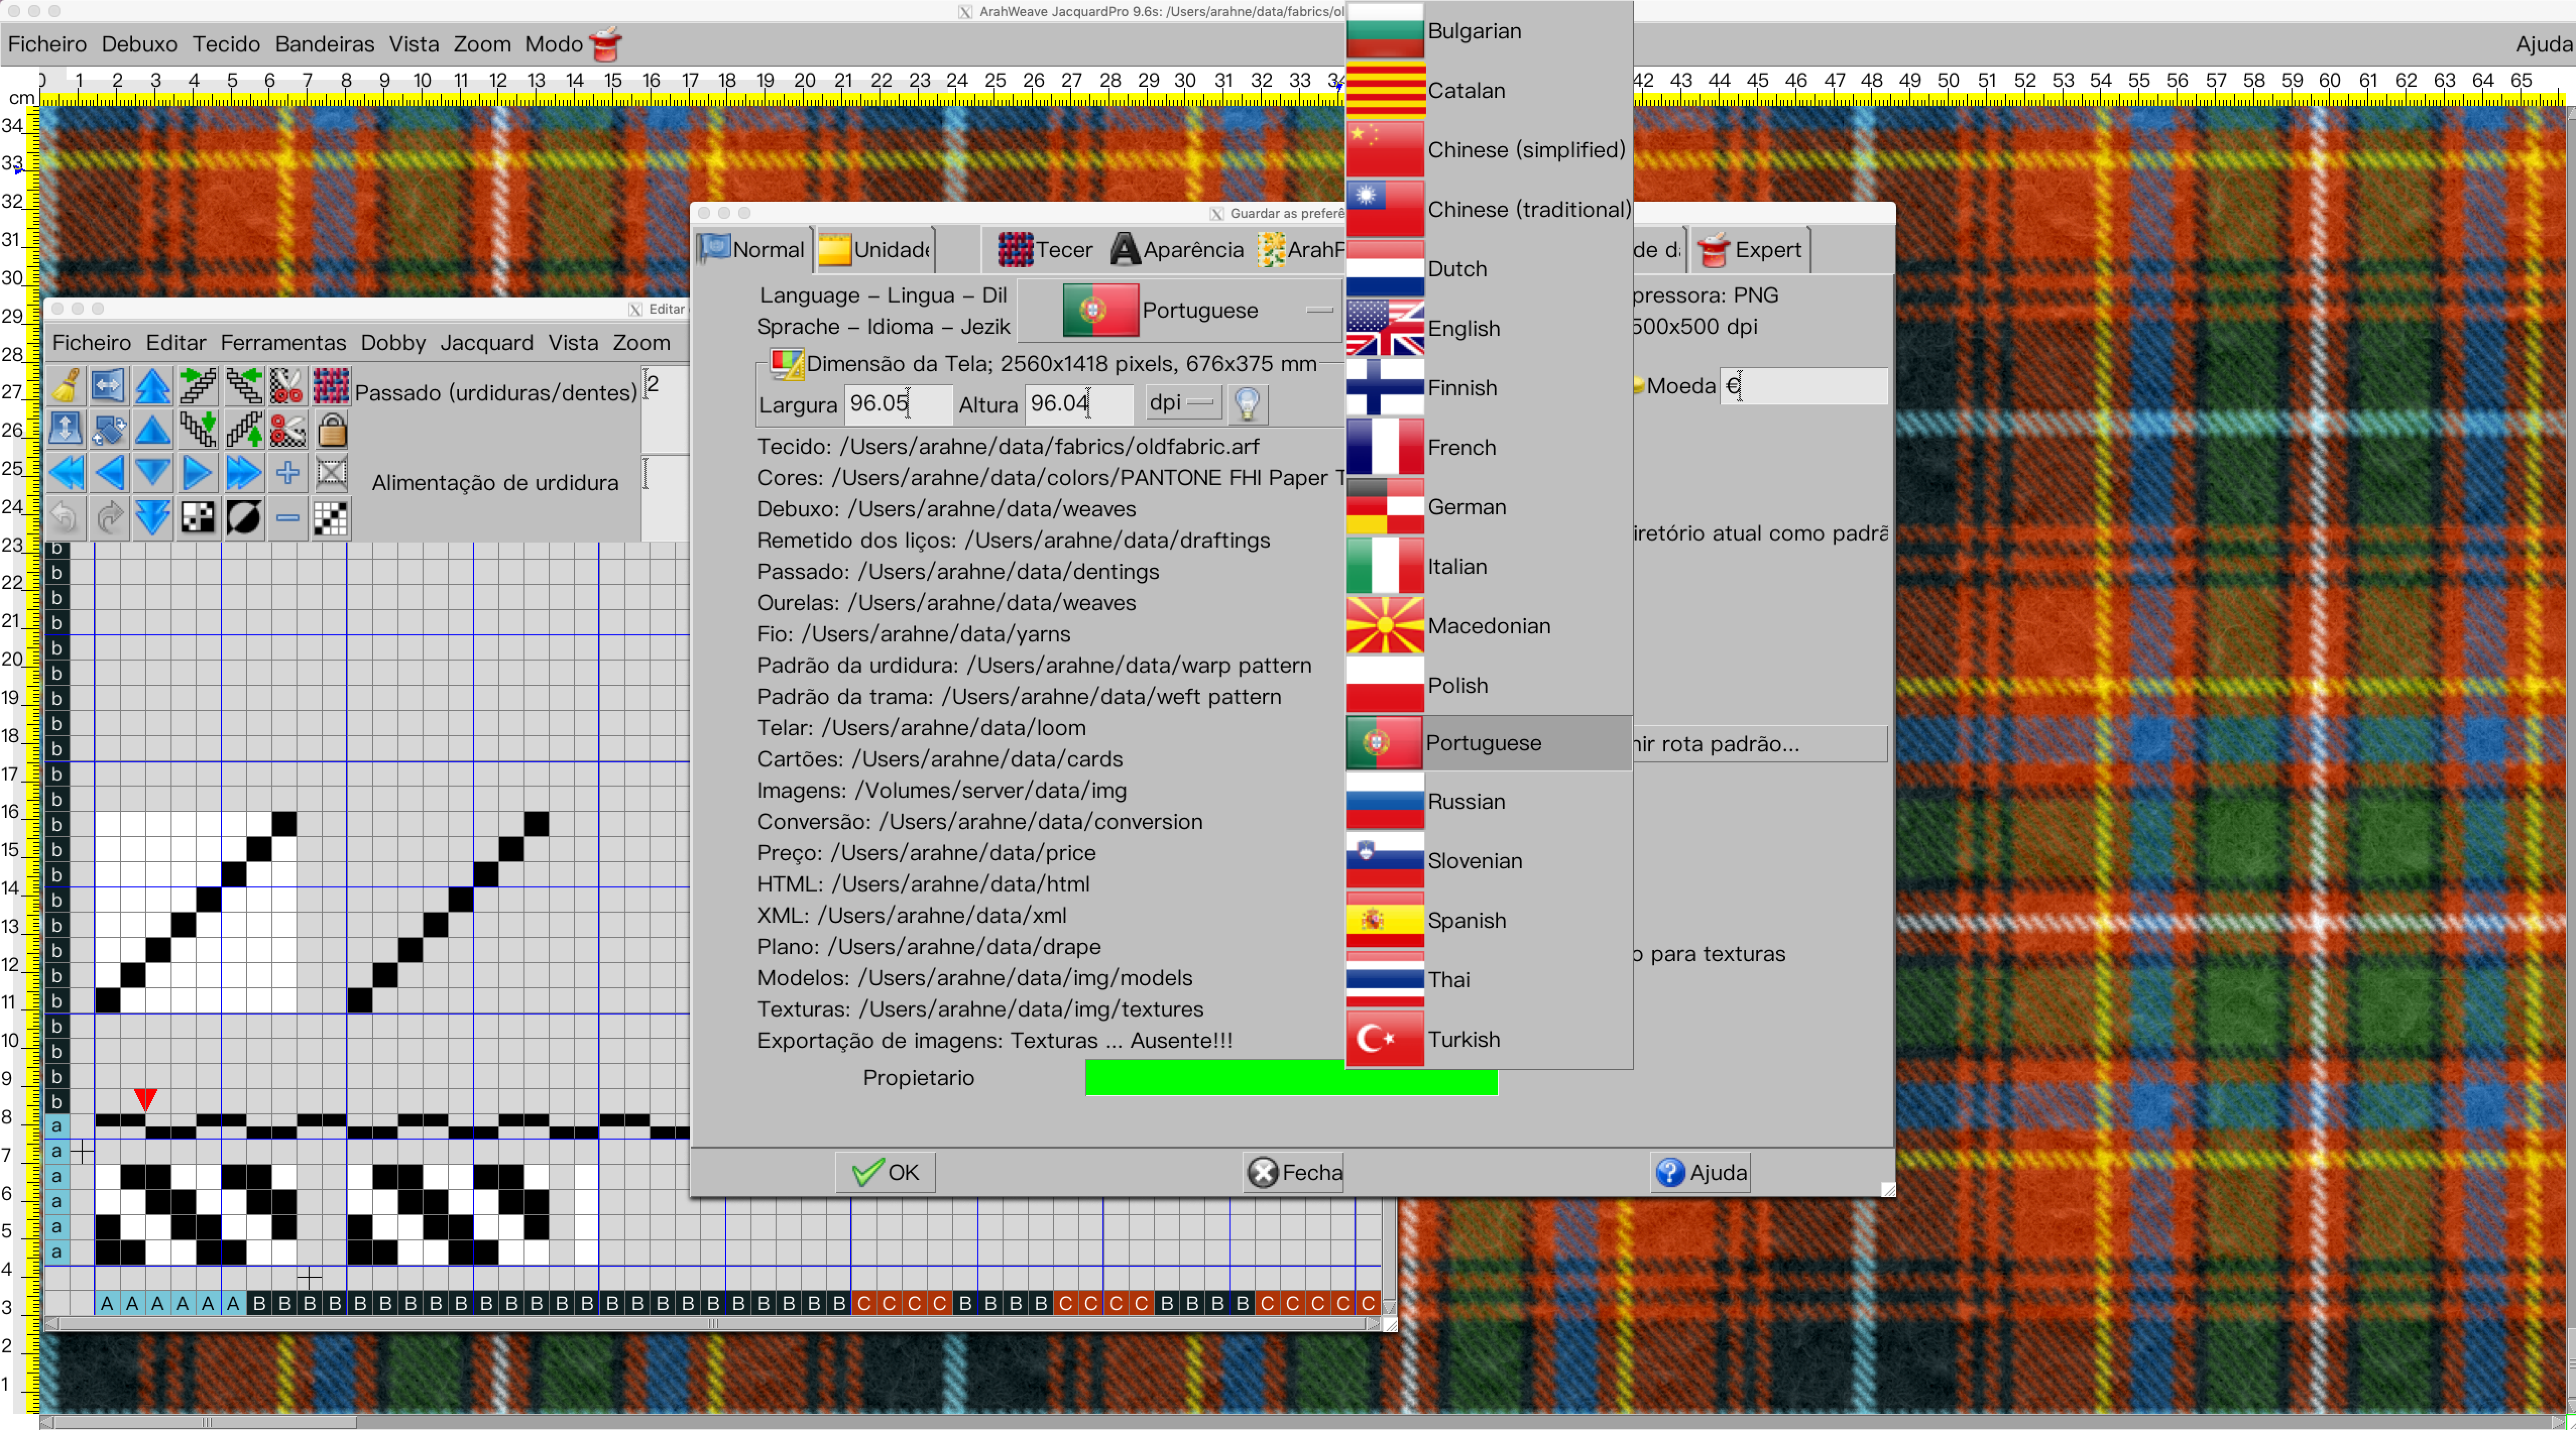The image size is (2576, 1430).
Task: Click the double up arrow shift icon
Action: coord(153,386)
